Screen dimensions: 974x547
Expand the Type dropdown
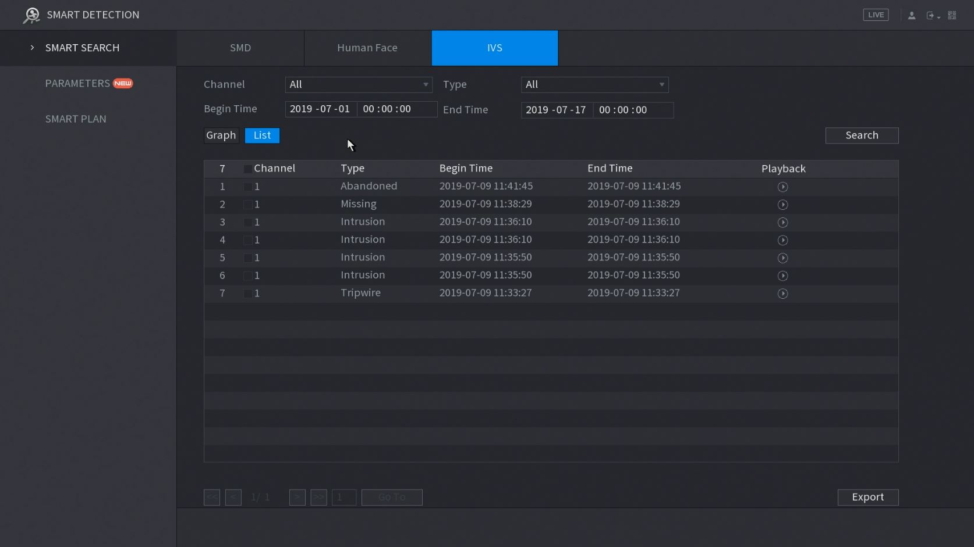coord(594,85)
